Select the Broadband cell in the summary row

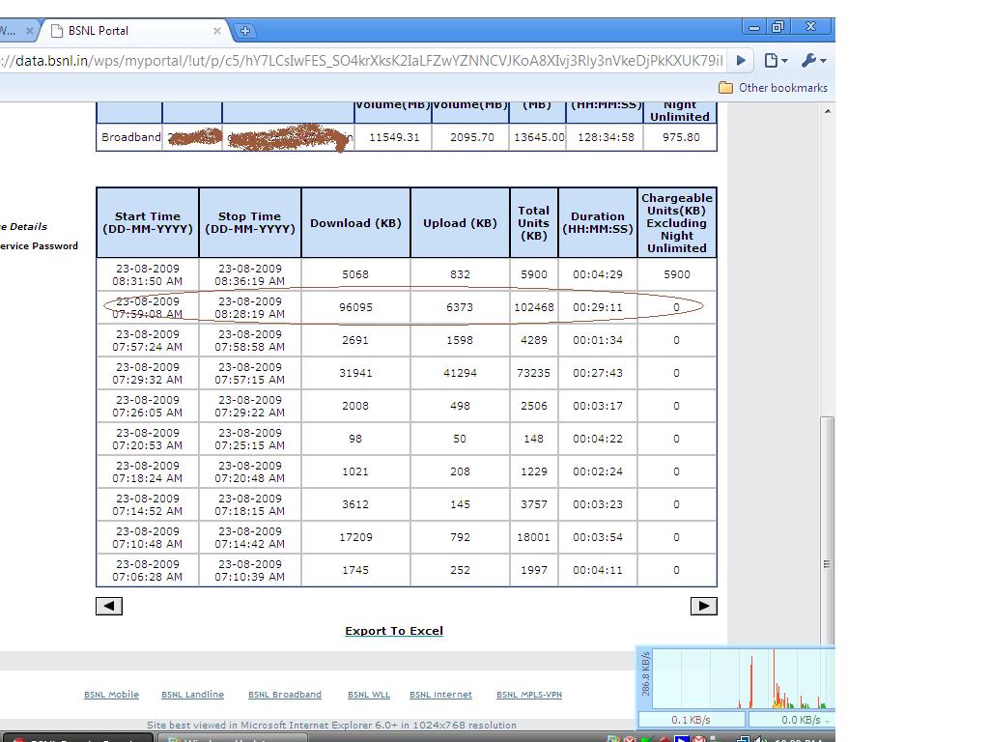(130, 137)
